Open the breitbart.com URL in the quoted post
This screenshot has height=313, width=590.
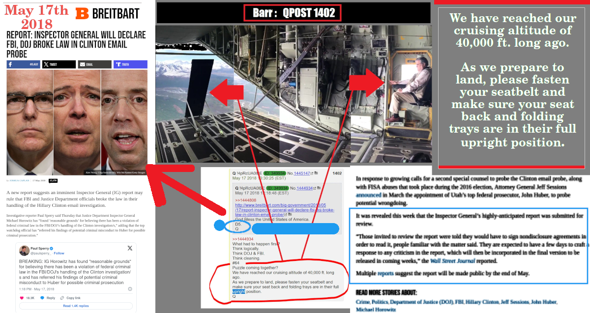coord(285,210)
